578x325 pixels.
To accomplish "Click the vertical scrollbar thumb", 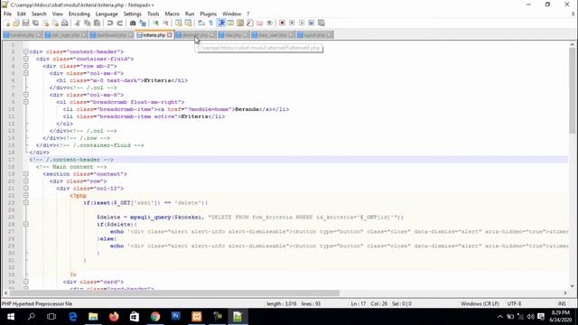I will tap(572, 90).
